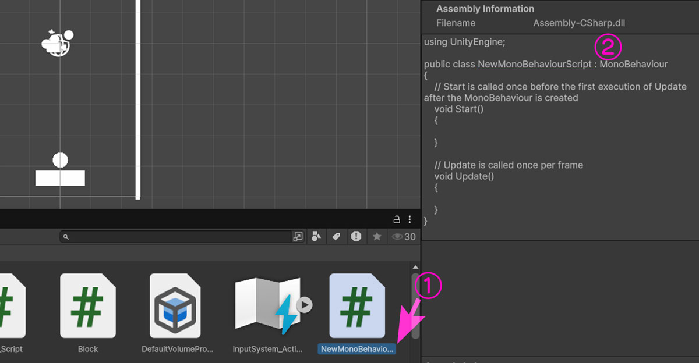This screenshot has height=363, width=699.
Task: Open the Search by Label tag filter
Action: (x=336, y=236)
